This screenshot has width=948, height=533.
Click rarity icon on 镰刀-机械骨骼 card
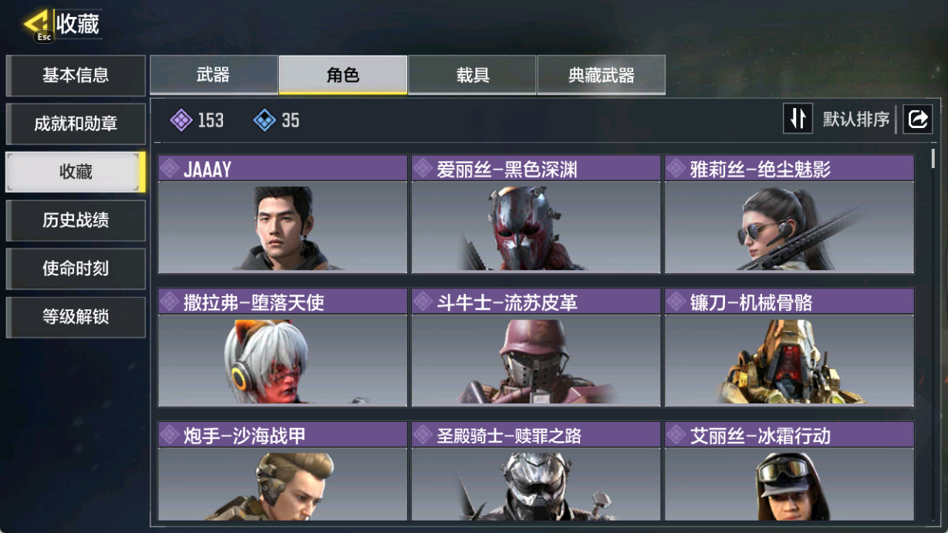(x=676, y=302)
